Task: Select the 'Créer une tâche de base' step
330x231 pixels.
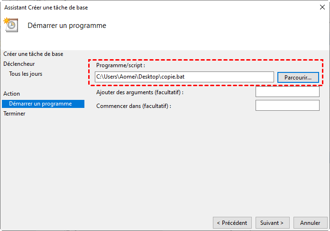Action: (x=33, y=54)
